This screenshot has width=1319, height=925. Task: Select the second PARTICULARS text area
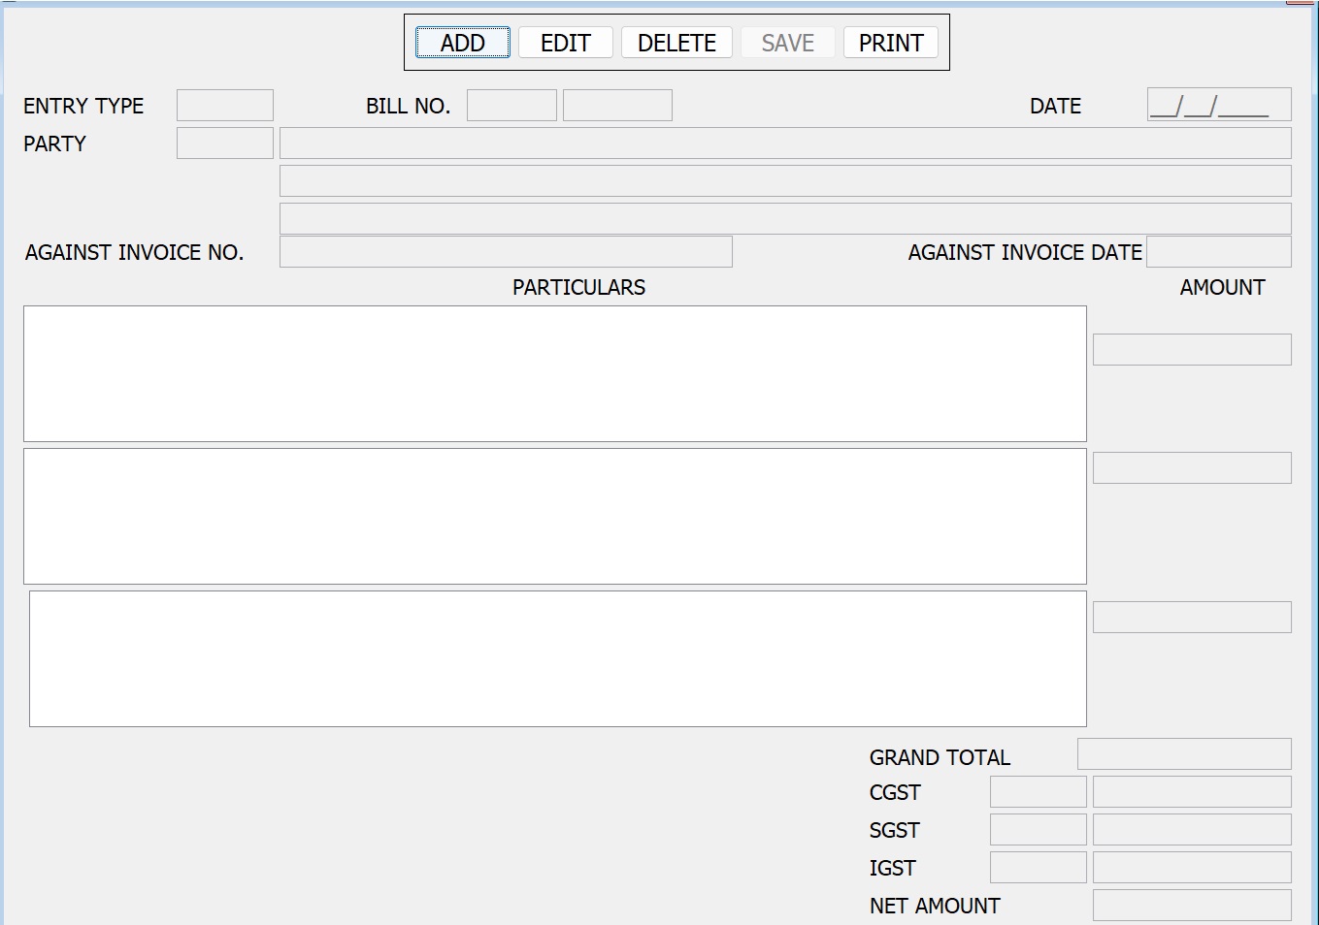[554, 516]
